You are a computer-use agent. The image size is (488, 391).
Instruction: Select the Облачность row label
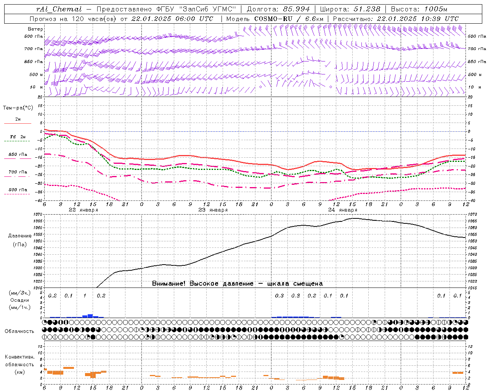point(19,331)
